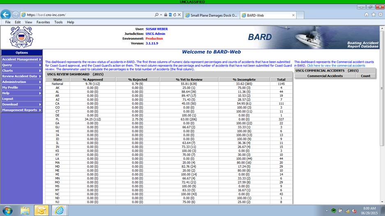Open the Tools menu in menu bar
Image resolution: width=385 pixels, height=216 pixels.
click(x=58, y=22)
